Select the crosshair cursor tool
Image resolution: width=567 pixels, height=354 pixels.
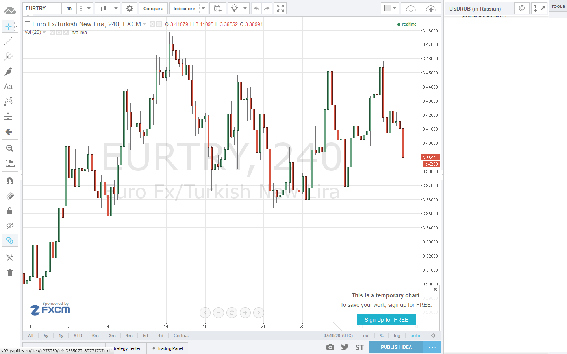[x=8, y=26]
